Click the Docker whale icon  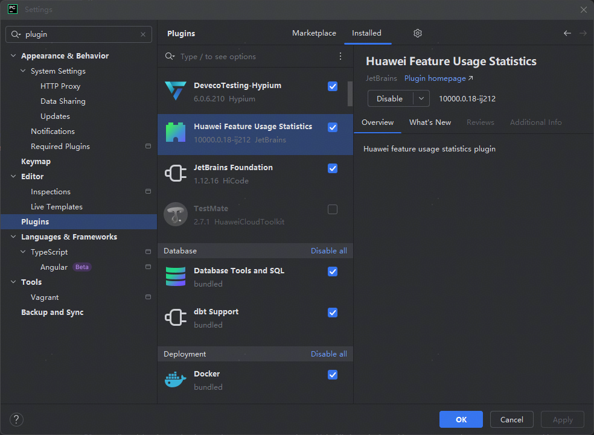coord(176,380)
